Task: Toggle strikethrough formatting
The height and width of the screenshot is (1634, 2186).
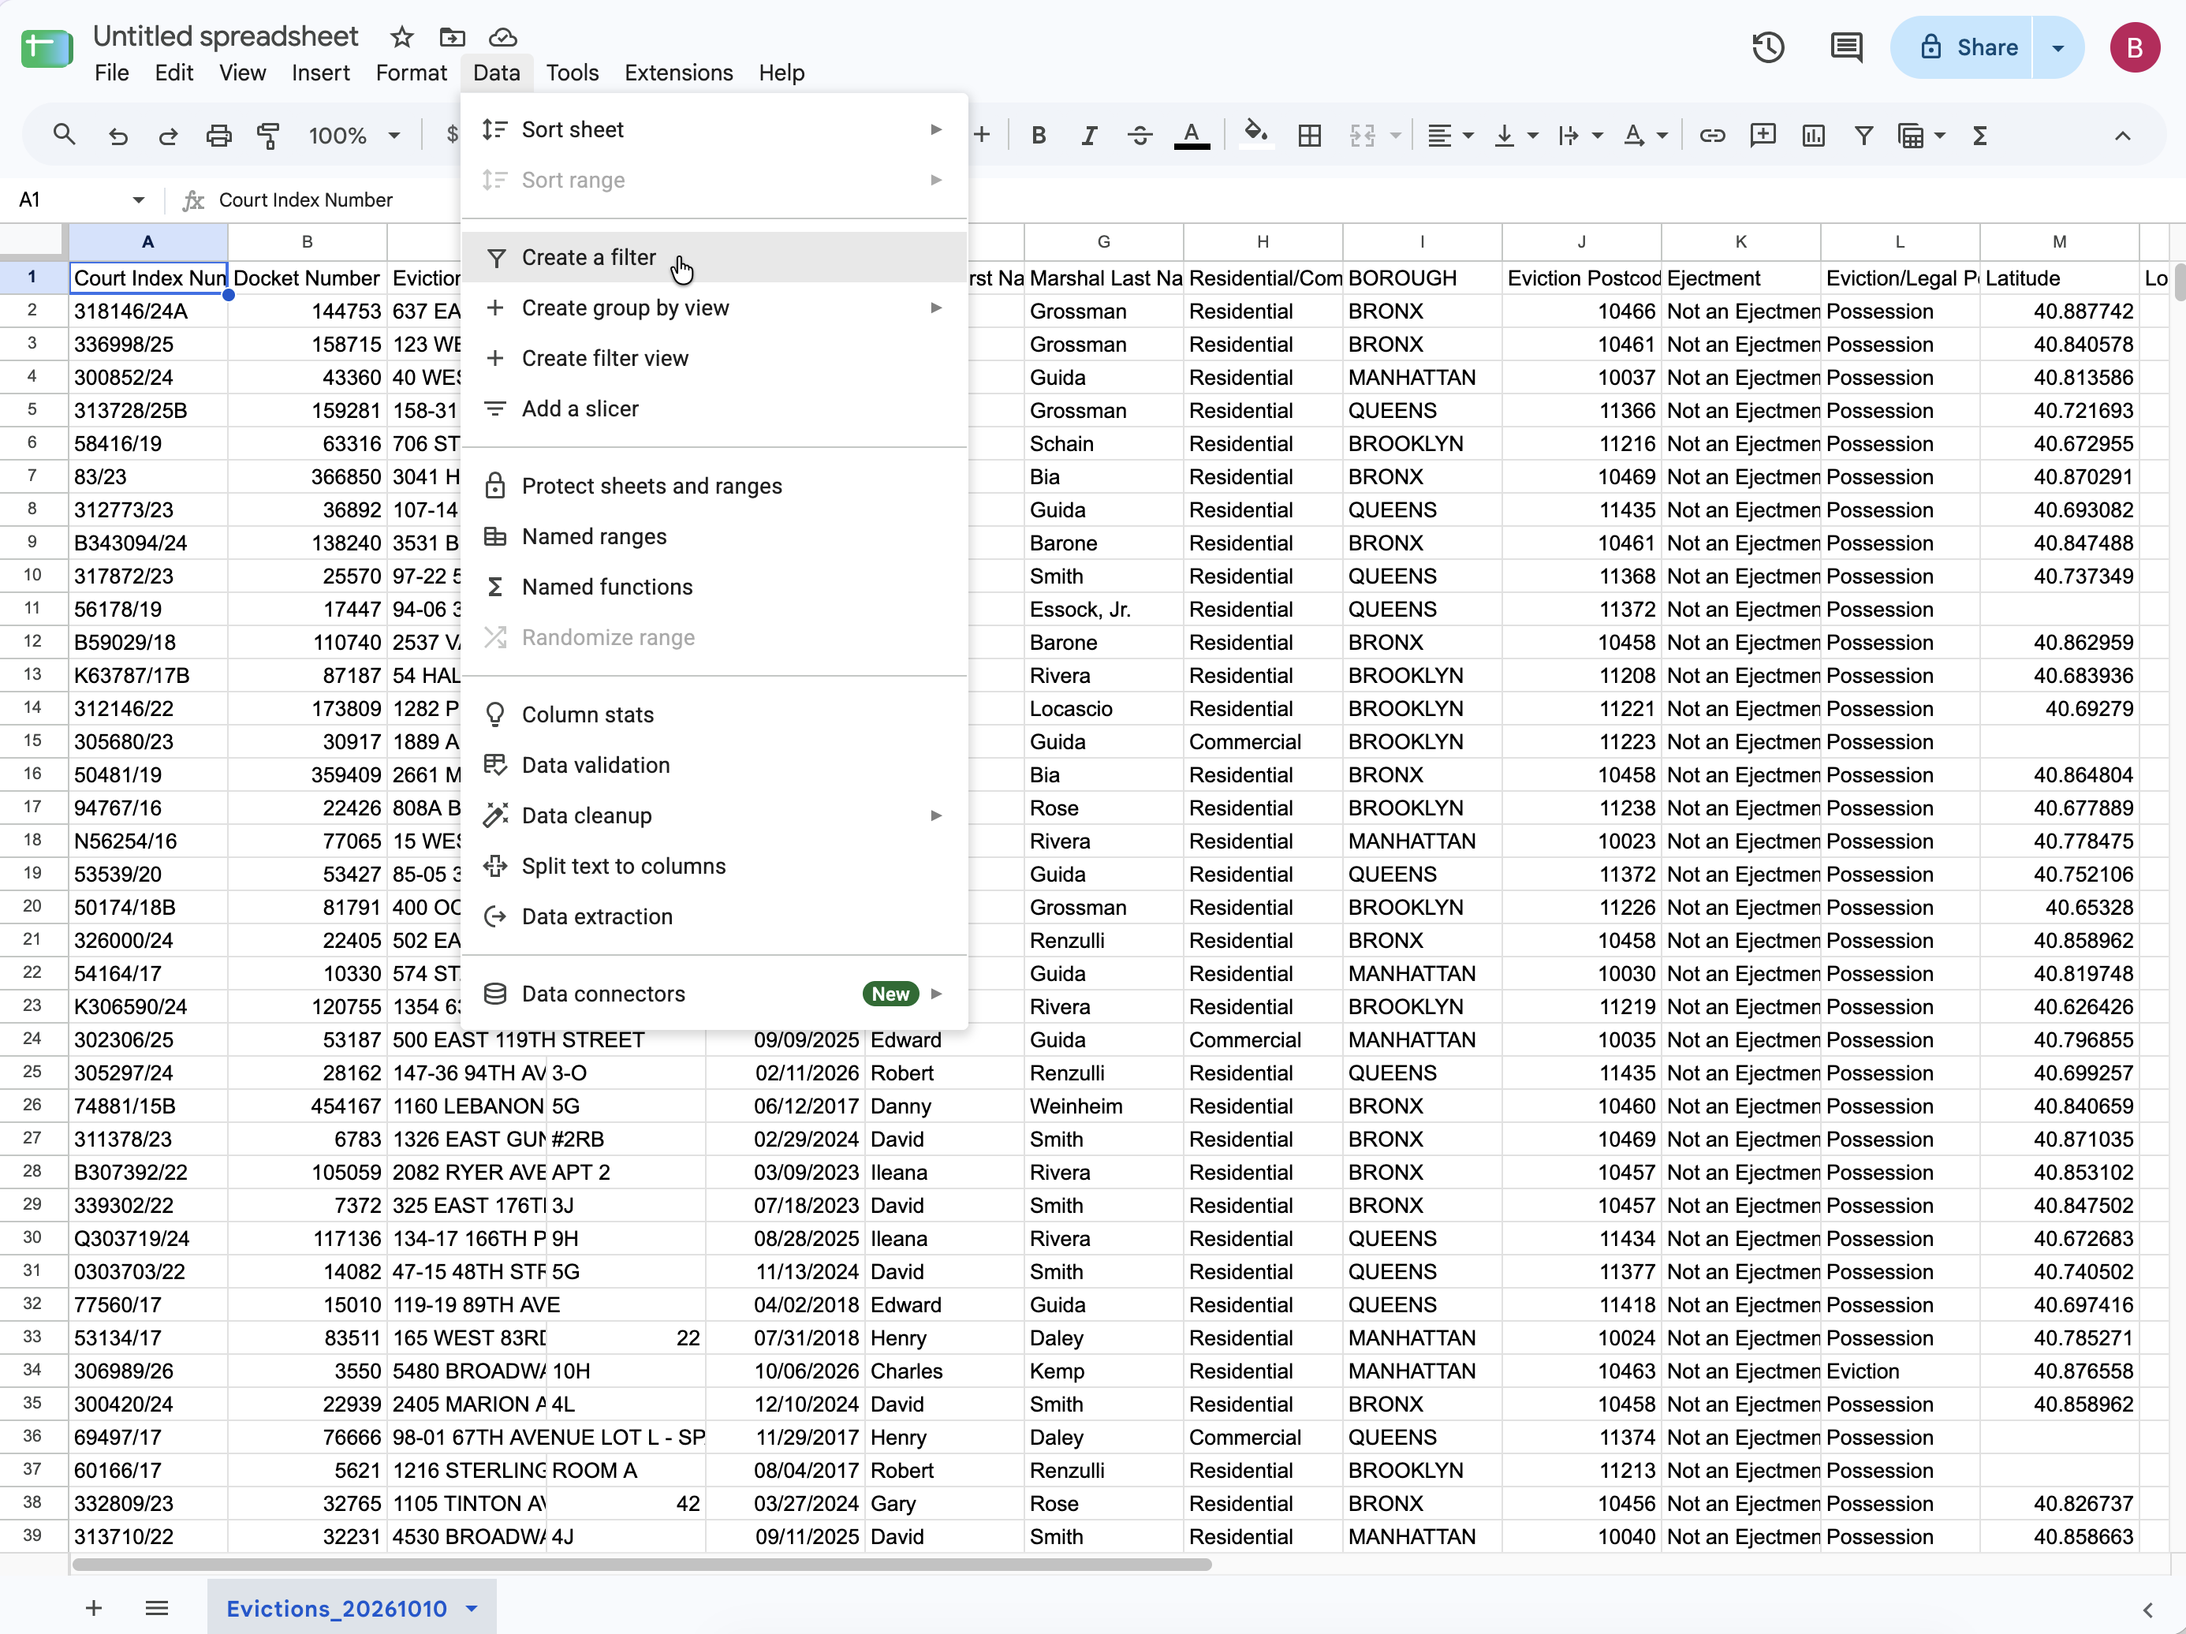Action: (1140, 136)
